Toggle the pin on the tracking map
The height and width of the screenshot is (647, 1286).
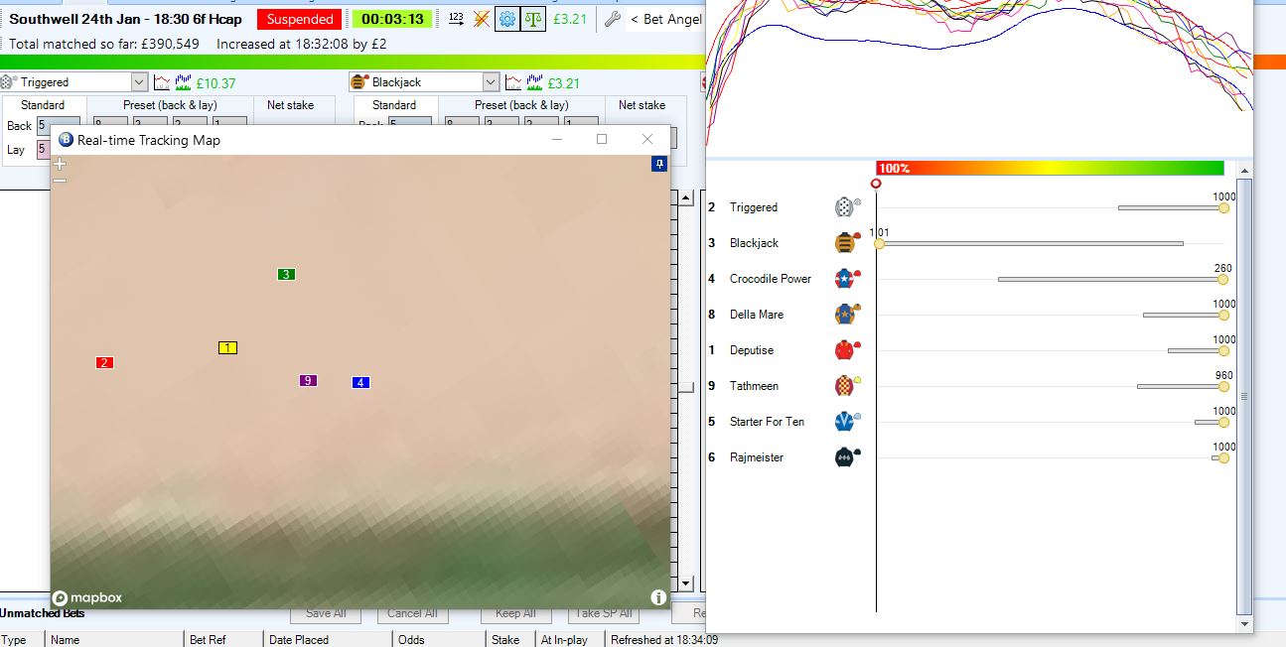658,164
